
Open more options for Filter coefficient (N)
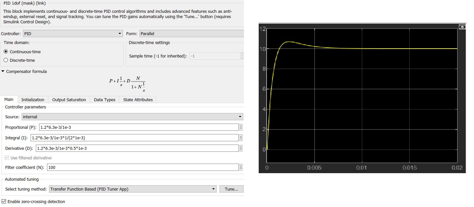[241, 168]
